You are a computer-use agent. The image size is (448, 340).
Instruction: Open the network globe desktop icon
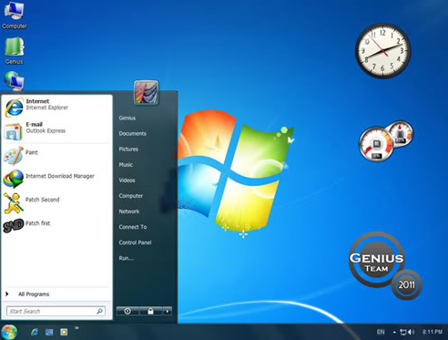point(14,80)
